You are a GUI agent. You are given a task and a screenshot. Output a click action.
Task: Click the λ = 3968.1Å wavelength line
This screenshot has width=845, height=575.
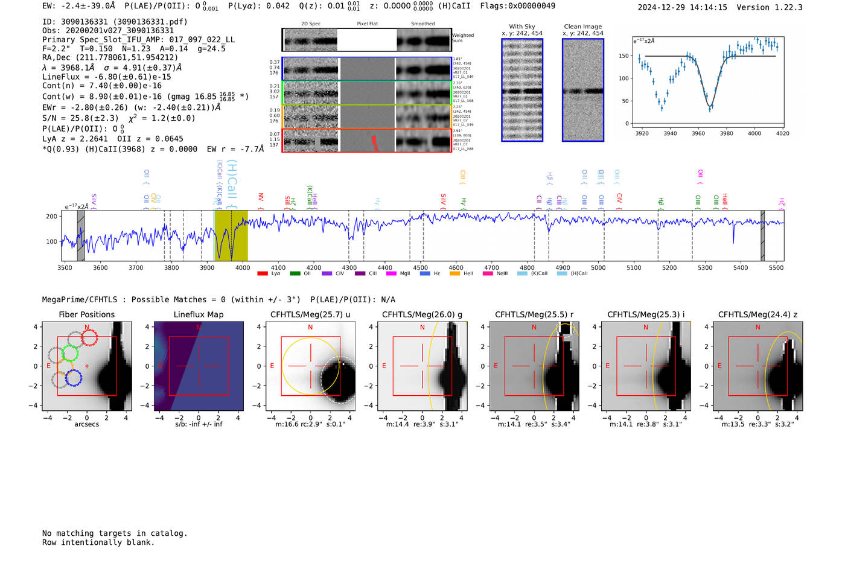click(112, 68)
